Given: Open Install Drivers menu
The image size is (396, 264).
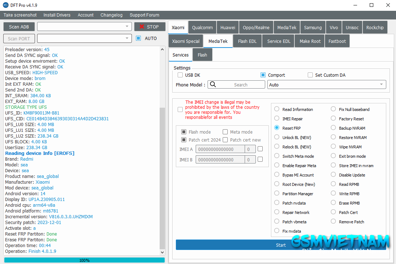Looking at the screenshot, I should click(x=57, y=15).
